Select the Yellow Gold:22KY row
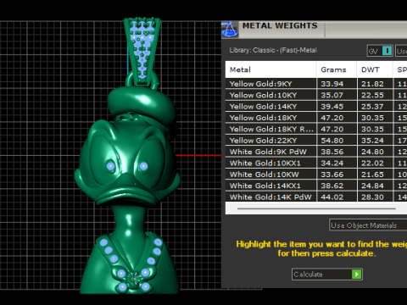 316,141
